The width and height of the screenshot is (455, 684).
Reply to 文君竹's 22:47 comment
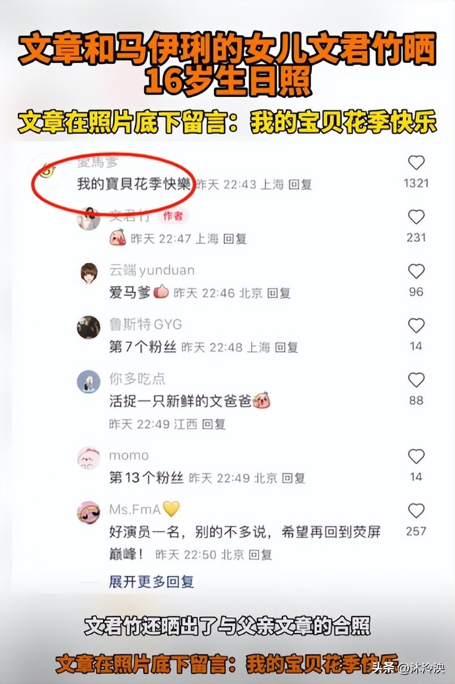tap(235, 239)
